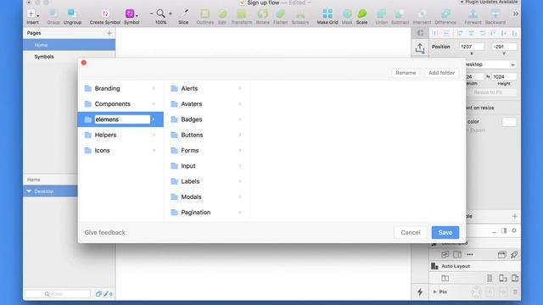
Task: Expand the Branding folder chevron
Action: 154,88
